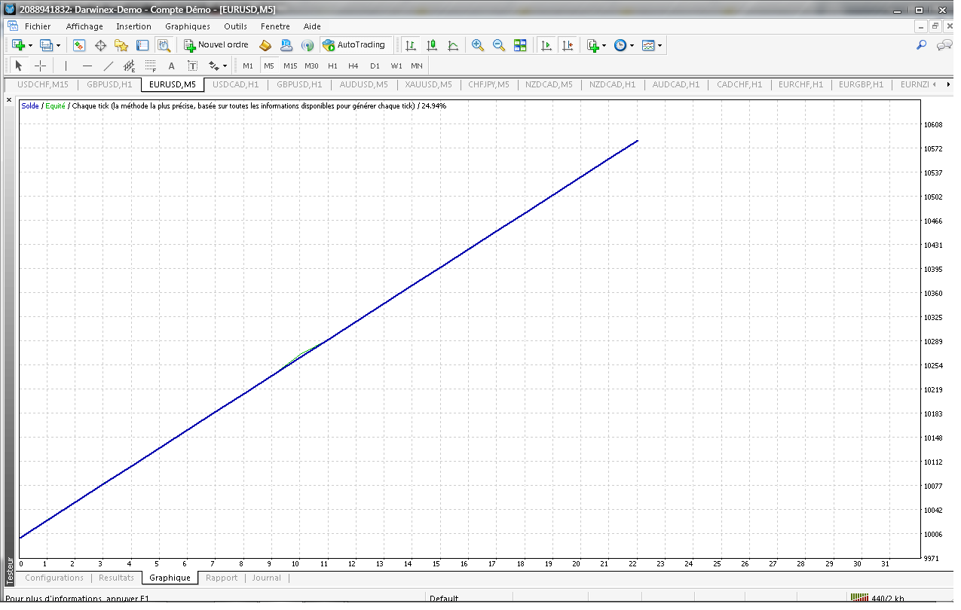Toggle the AutoTrading button
961x610 pixels.
[354, 45]
